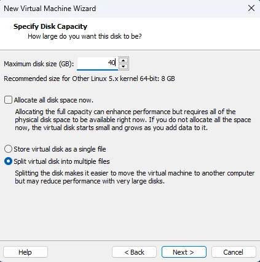Open the Help button

25,252
